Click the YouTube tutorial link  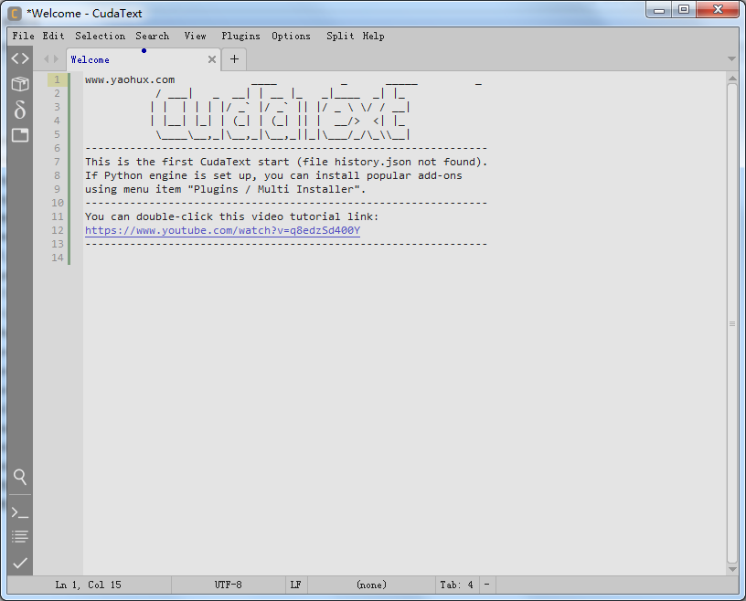click(222, 230)
